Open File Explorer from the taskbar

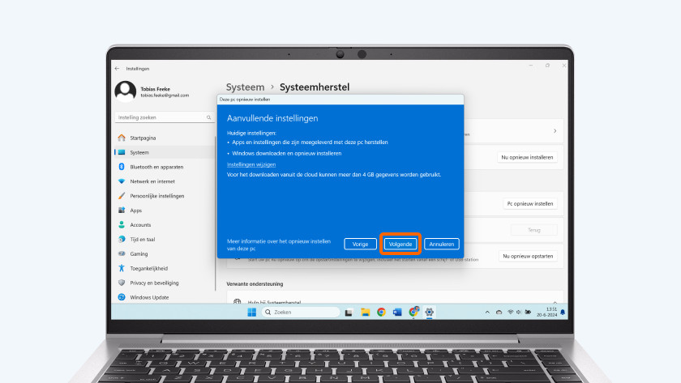tap(365, 312)
